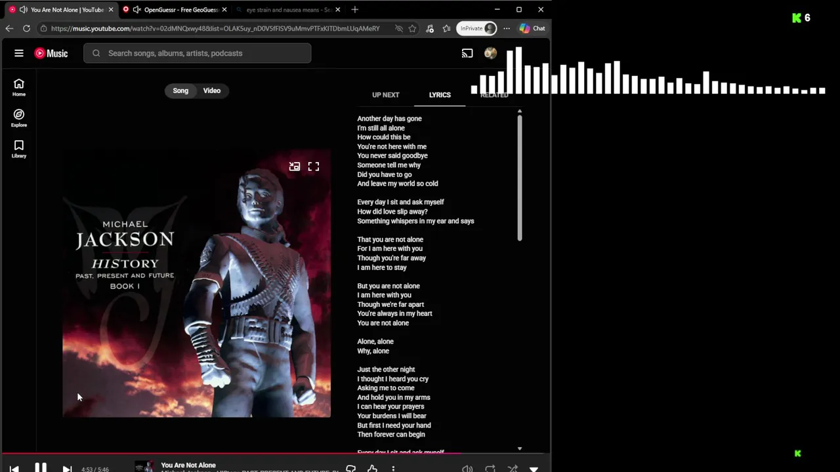Enter fullscreen from album art overlay
This screenshot has width=840, height=472.
point(314,167)
